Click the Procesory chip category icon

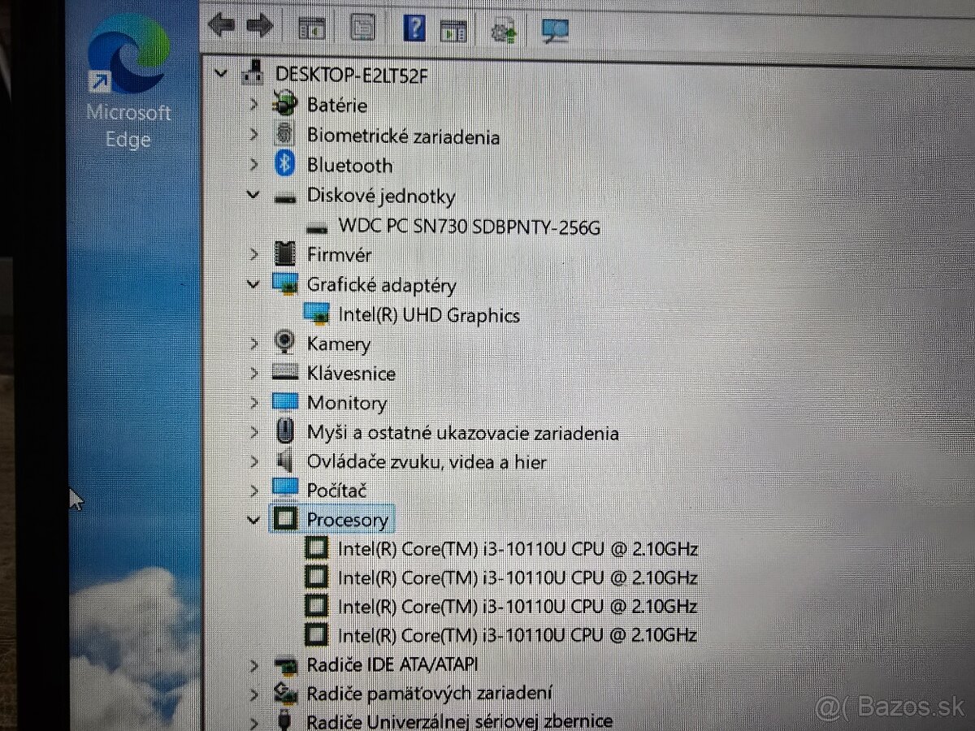tap(285, 518)
